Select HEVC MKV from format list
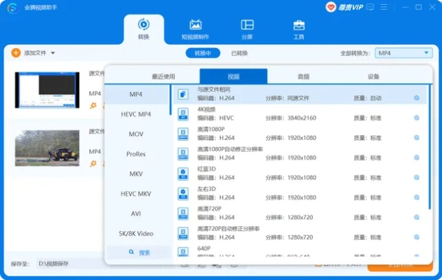Image resolution: width=442 pixels, height=280 pixels. 136,193
